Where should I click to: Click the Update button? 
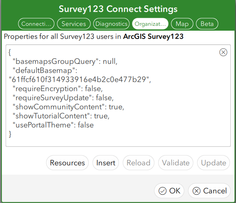pyautogui.click(x=213, y=163)
